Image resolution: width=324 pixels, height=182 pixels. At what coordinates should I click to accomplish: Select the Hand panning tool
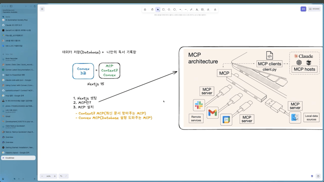coord(152,9)
